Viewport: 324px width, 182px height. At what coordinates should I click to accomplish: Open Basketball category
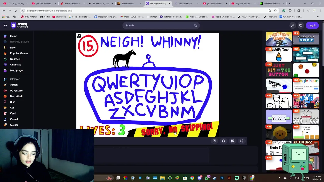[17, 96]
